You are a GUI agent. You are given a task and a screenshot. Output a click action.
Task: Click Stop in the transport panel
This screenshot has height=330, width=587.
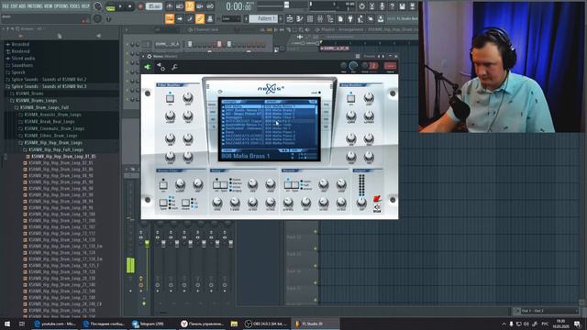[130, 6]
